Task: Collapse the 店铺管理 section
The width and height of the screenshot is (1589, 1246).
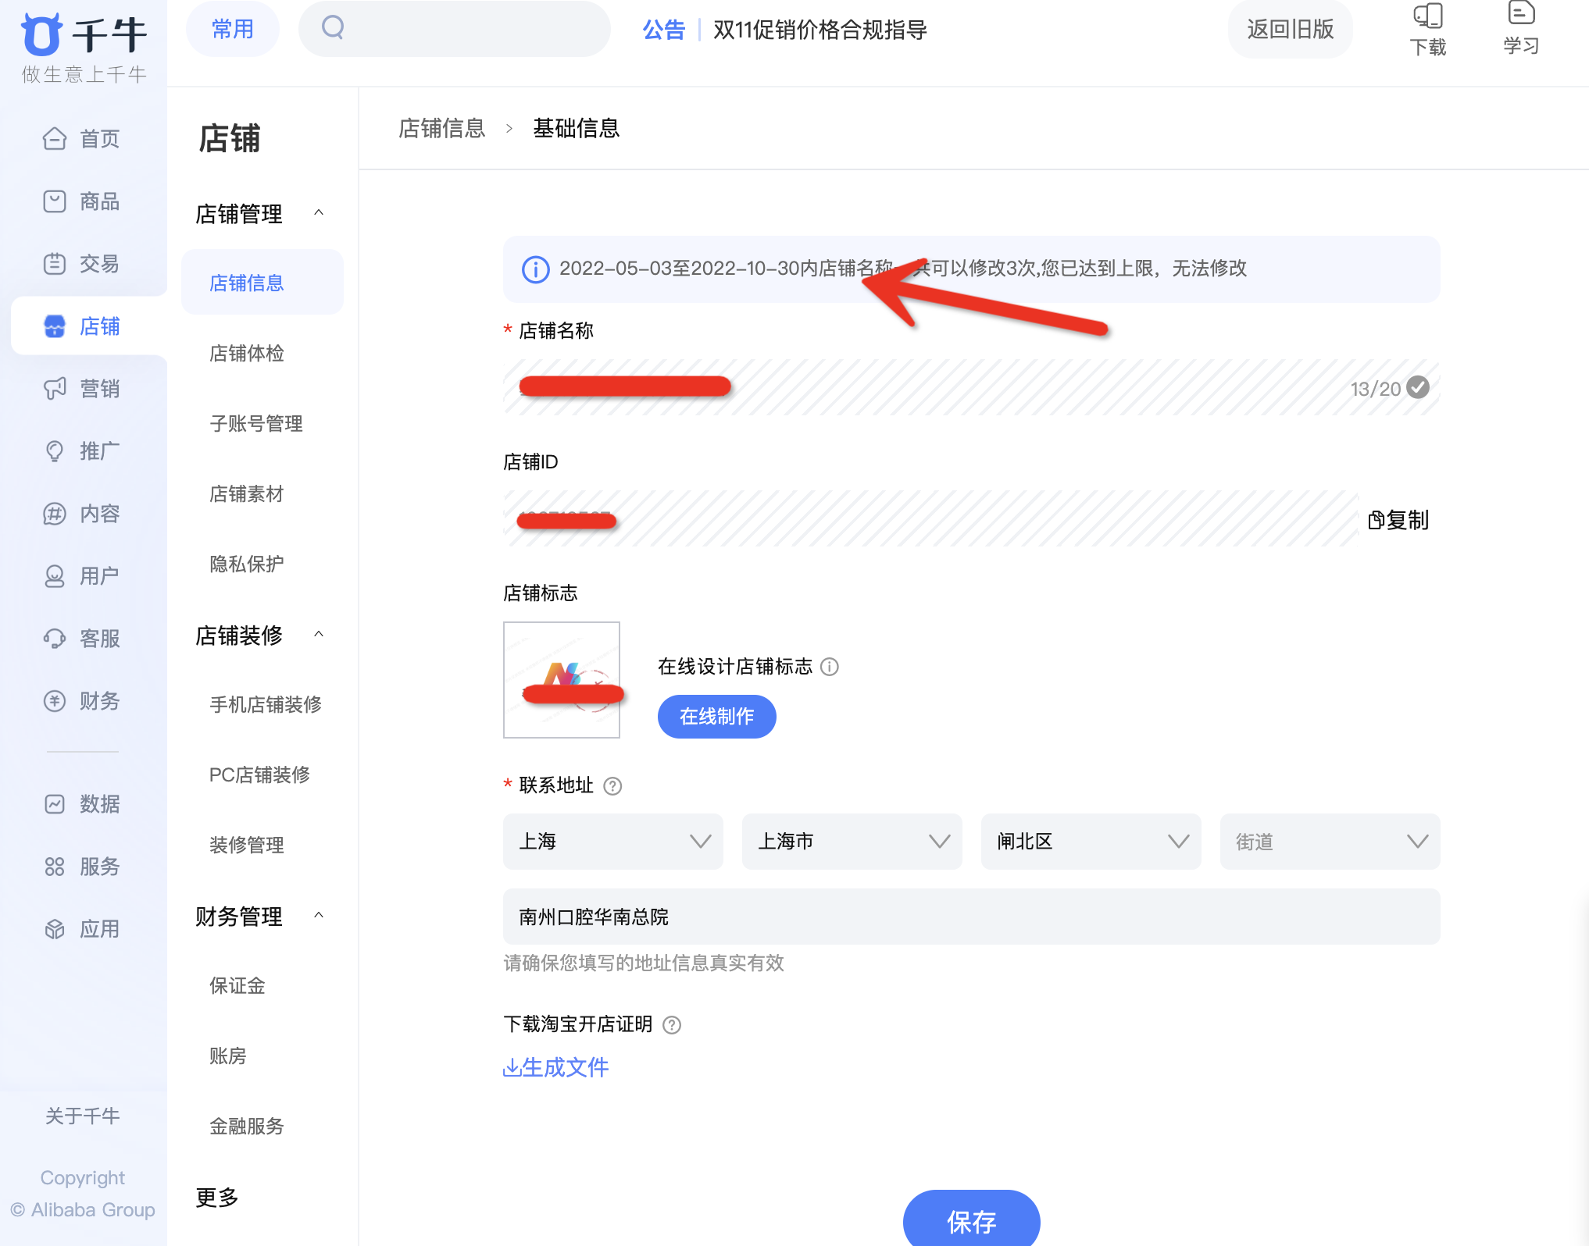Action: 319,213
